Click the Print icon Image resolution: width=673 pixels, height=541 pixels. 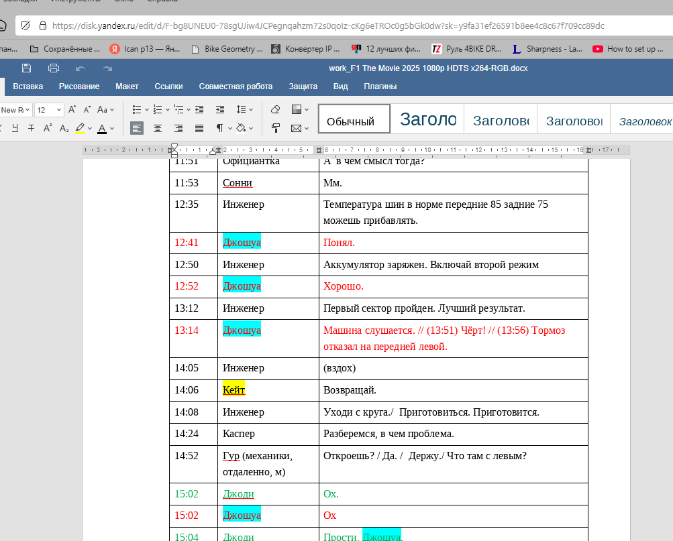(x=54, y=68)
